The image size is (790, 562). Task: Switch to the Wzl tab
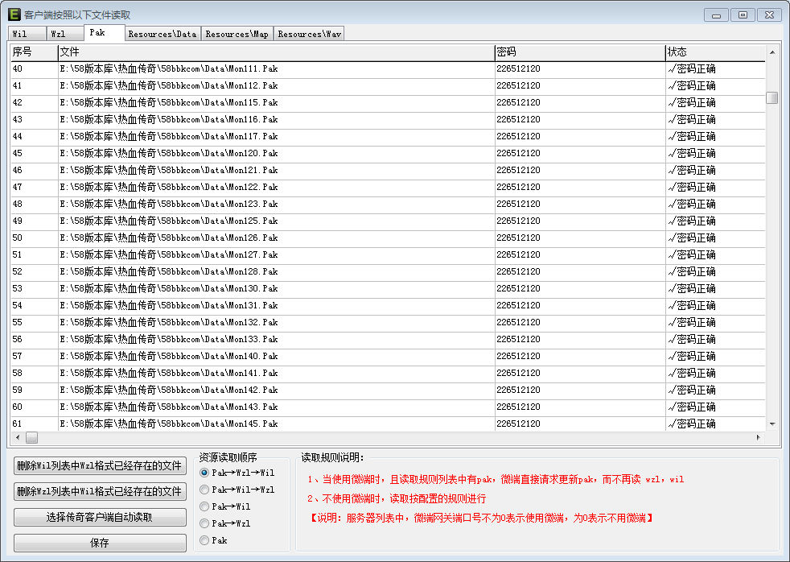(x=65, y=34)
